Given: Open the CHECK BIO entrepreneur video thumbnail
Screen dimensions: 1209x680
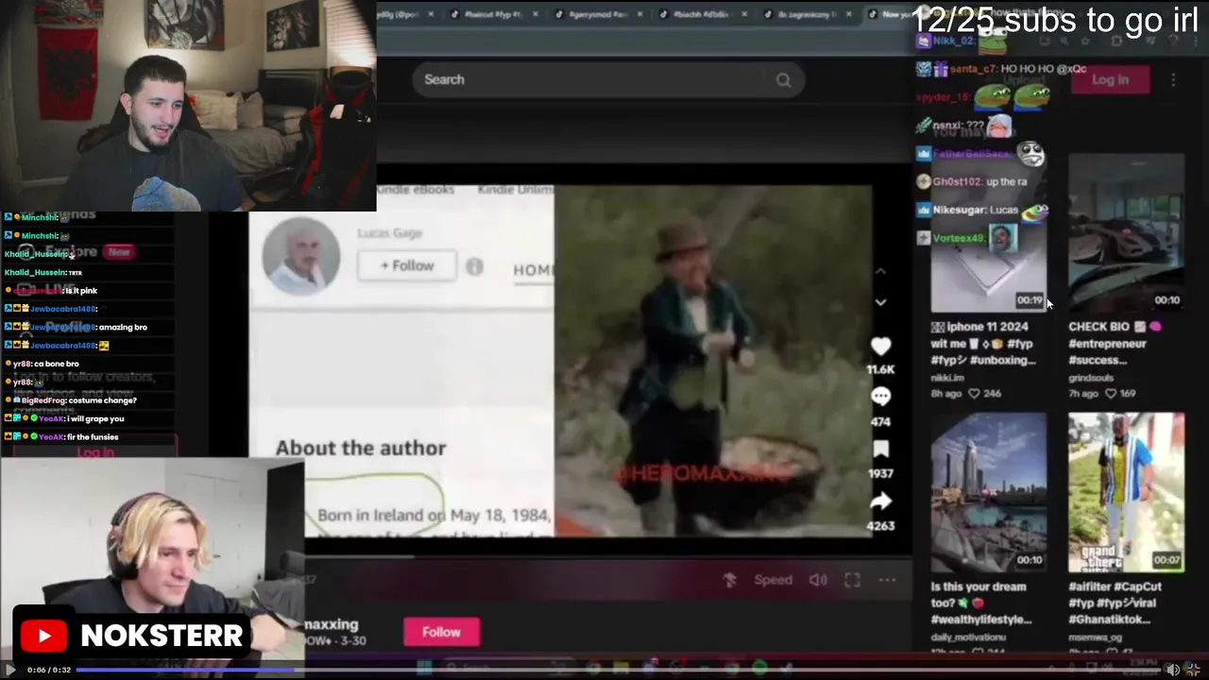Looking at the screenshot, I should (1126, 233).
